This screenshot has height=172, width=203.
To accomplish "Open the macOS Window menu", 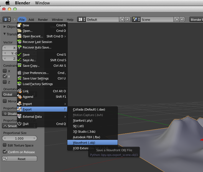I will (x=42, y=3).
